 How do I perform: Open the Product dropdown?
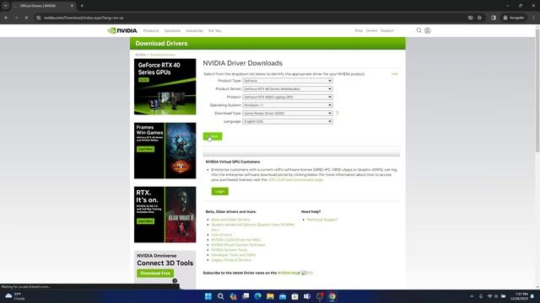click(x=287, y=97)
